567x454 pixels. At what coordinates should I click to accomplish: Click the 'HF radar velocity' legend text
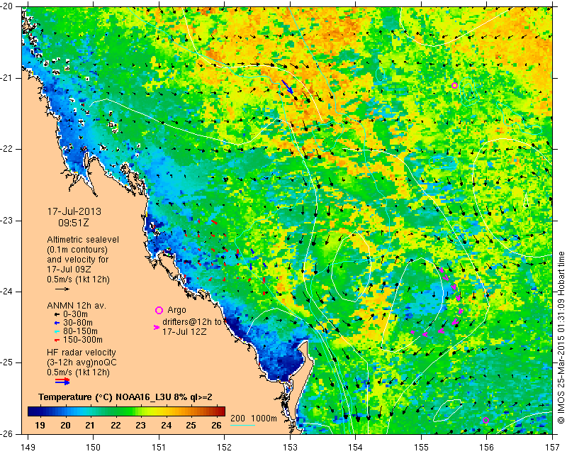(x=82, y=353)
